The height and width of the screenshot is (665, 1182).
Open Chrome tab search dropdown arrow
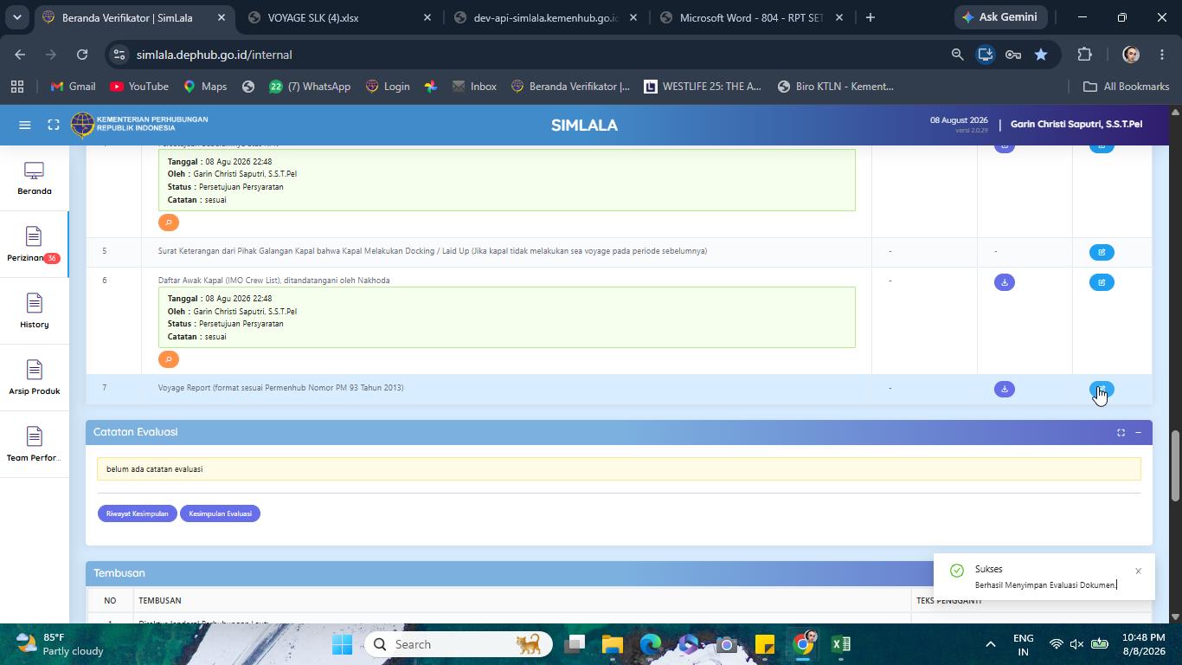click(x=16, y=17)
